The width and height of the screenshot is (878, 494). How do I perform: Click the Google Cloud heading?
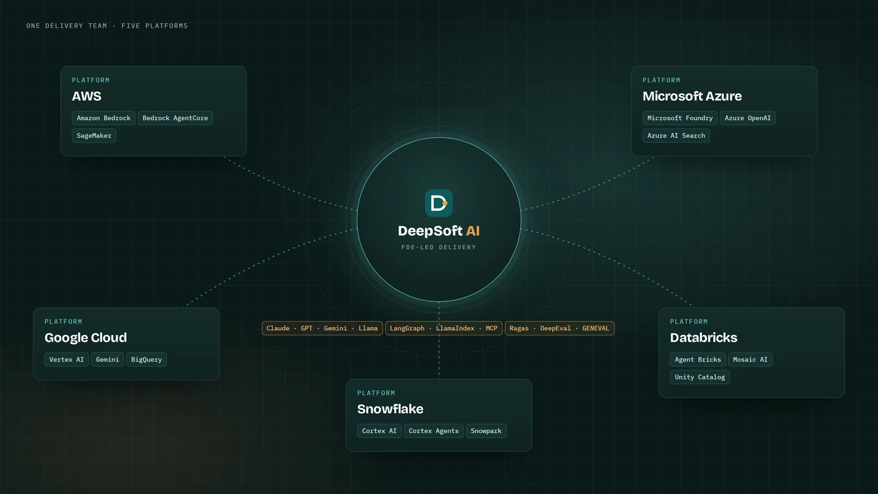click(86, 338)
